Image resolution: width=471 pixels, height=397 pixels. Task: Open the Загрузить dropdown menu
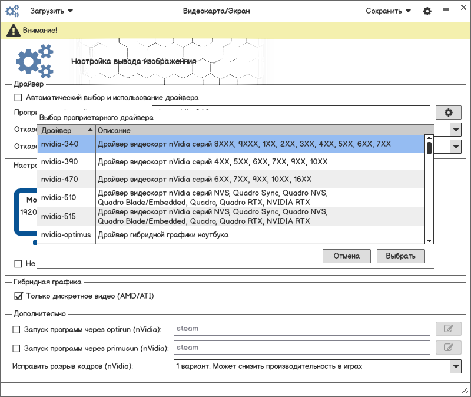[51, 11]
